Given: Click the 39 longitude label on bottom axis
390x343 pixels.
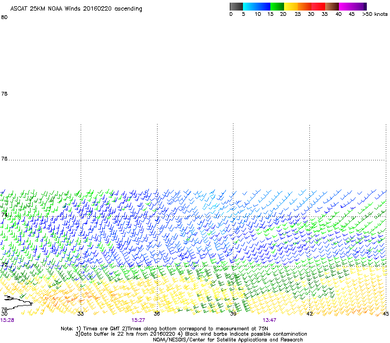Looking at the screenshot, I should 233,313.
